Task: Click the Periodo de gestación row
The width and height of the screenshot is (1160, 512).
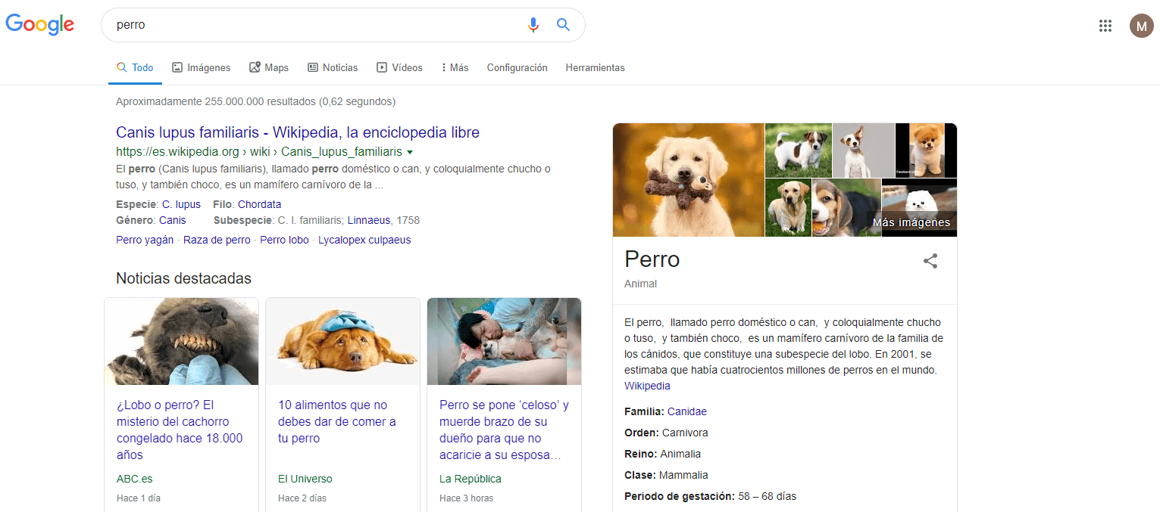Action: (710, 496)
